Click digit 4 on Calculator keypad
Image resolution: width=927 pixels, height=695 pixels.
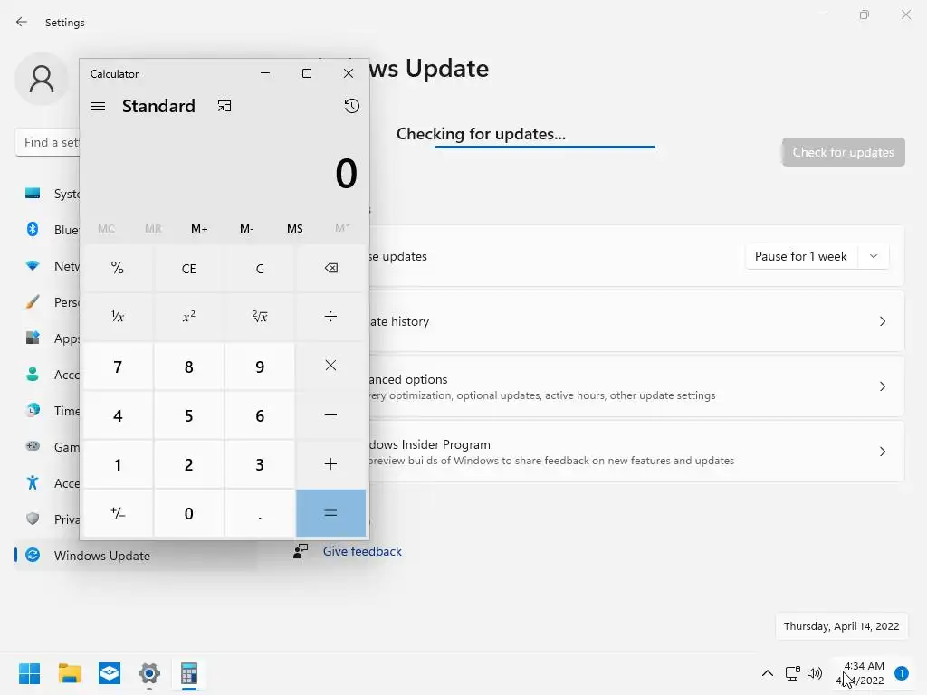coord(118,415)
